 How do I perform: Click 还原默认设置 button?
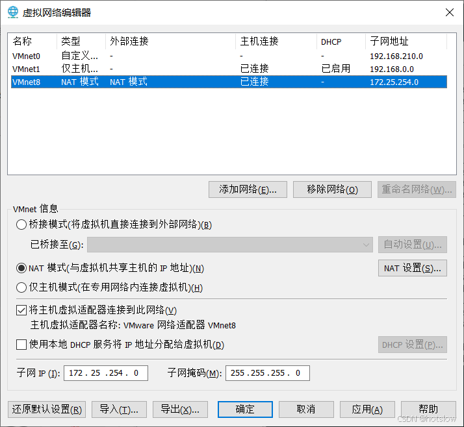click(x=47, y=409)
